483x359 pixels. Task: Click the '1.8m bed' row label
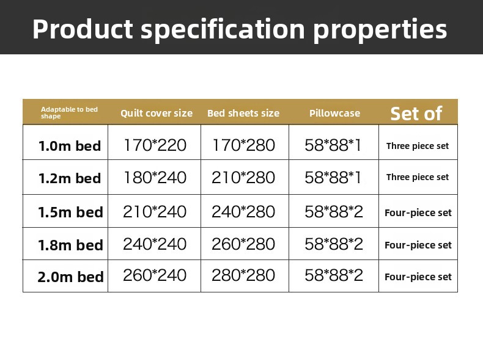coord(70,245)
